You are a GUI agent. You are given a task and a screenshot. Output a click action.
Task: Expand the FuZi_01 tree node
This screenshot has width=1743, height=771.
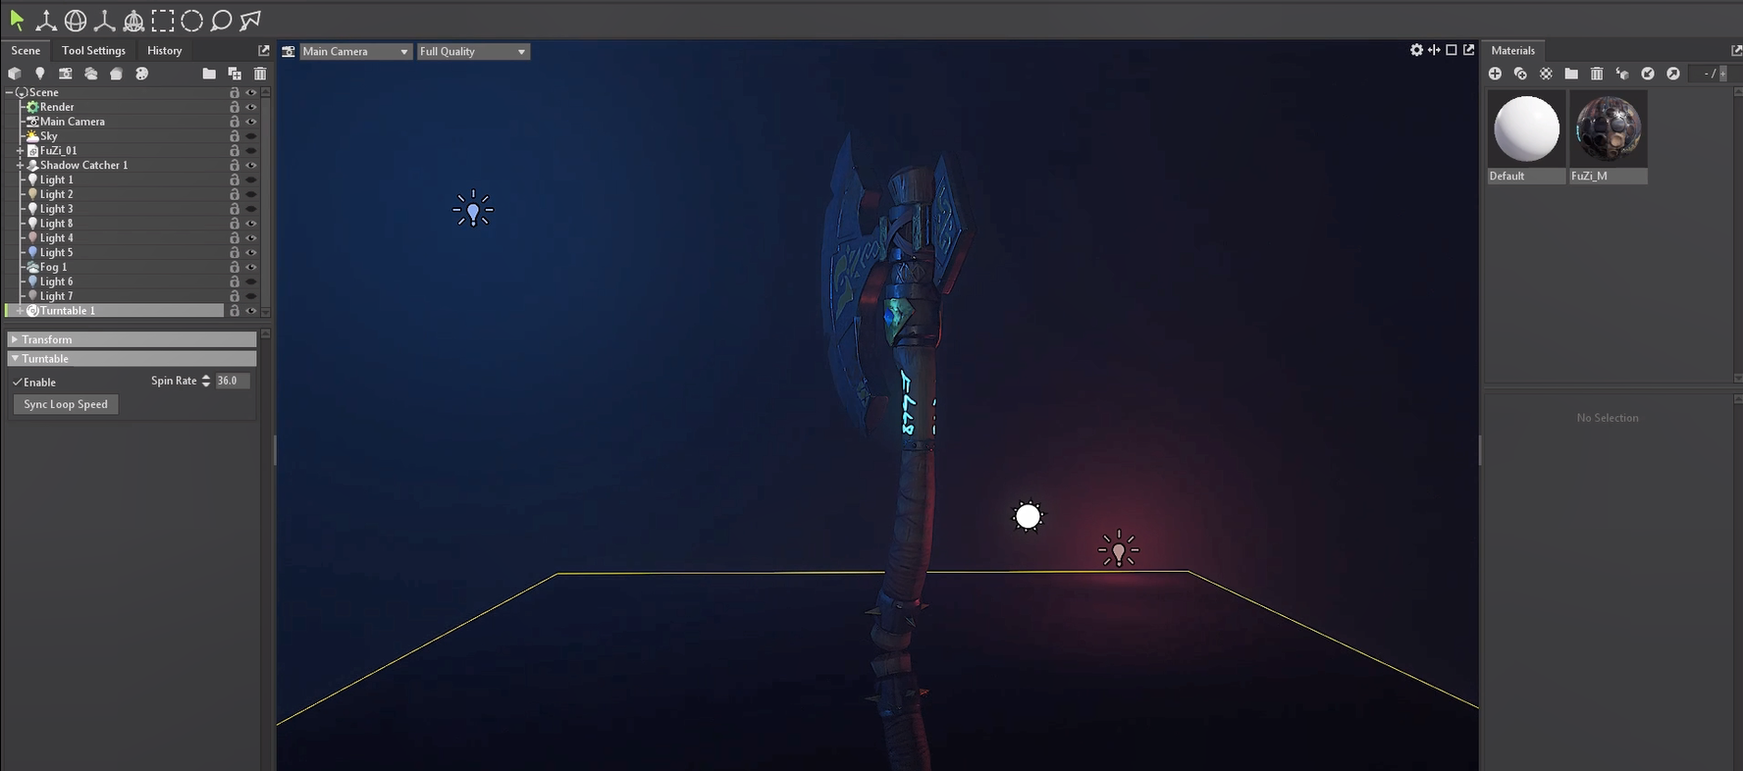click(x=20, y=151)
